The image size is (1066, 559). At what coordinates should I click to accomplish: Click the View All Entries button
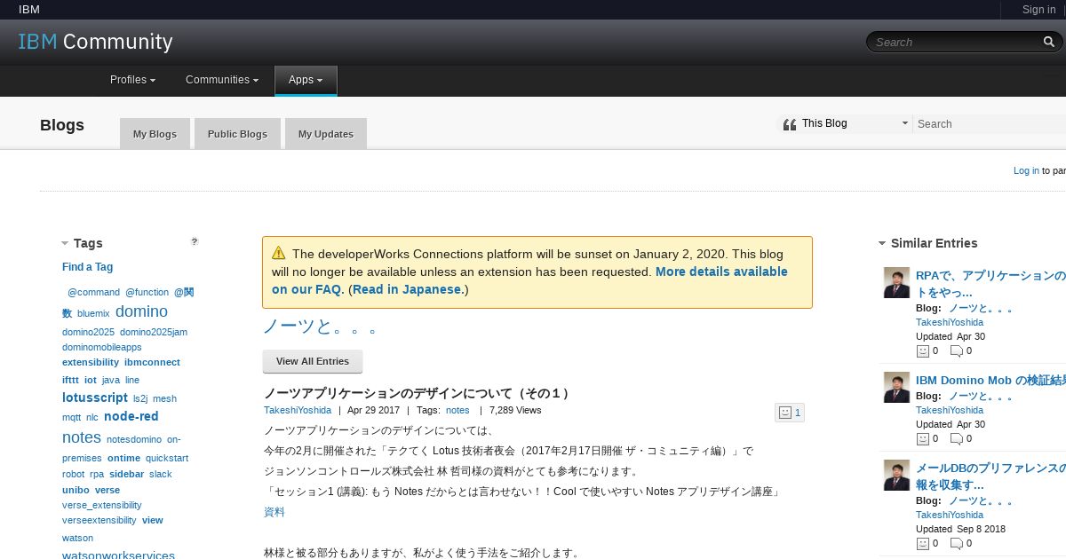click(x=313, y=361)
